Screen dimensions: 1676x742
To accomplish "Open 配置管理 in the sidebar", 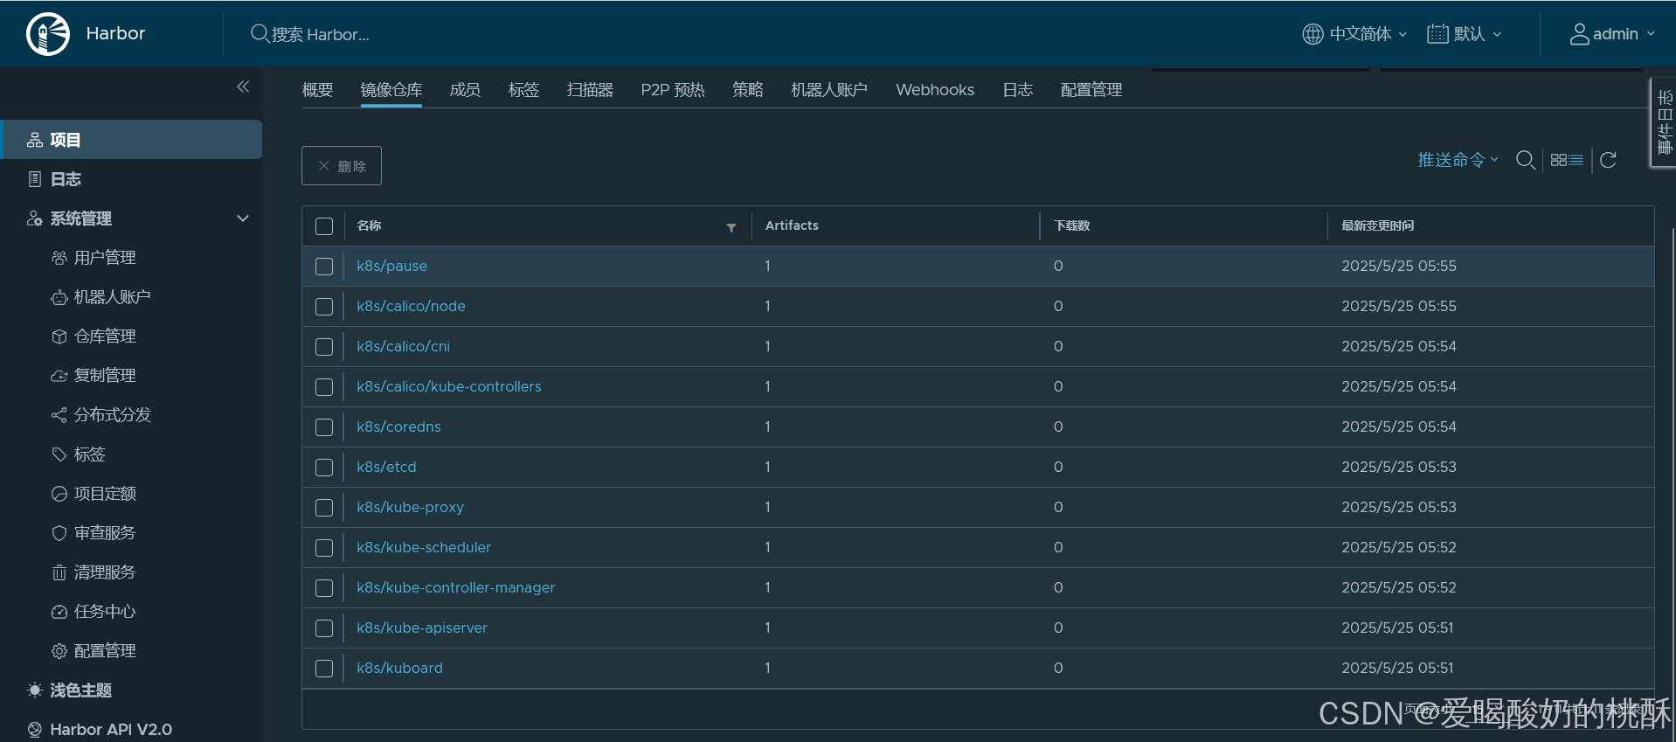I will 105,651.
